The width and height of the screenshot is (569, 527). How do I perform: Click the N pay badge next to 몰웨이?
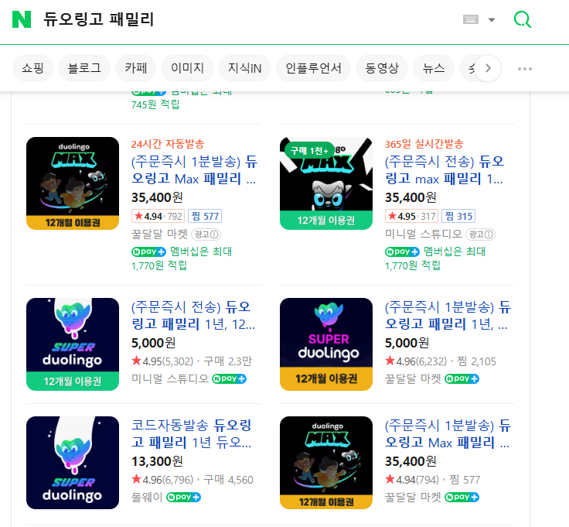(184, 496)
